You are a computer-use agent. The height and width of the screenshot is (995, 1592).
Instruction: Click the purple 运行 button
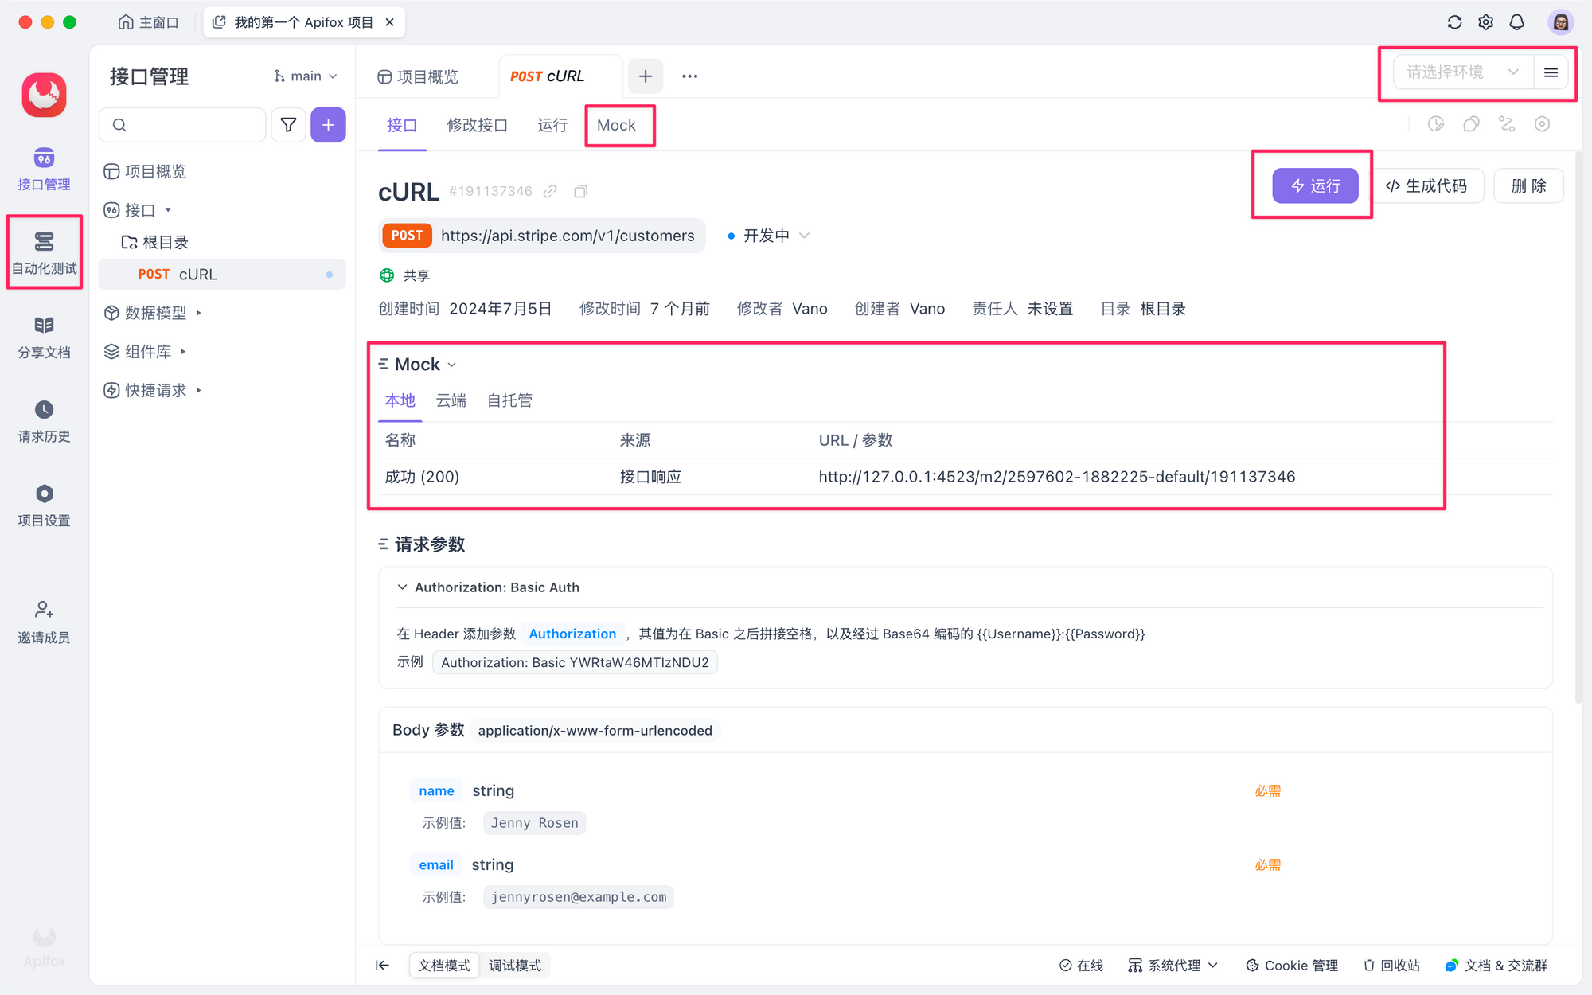click(x=1314, y=185)
